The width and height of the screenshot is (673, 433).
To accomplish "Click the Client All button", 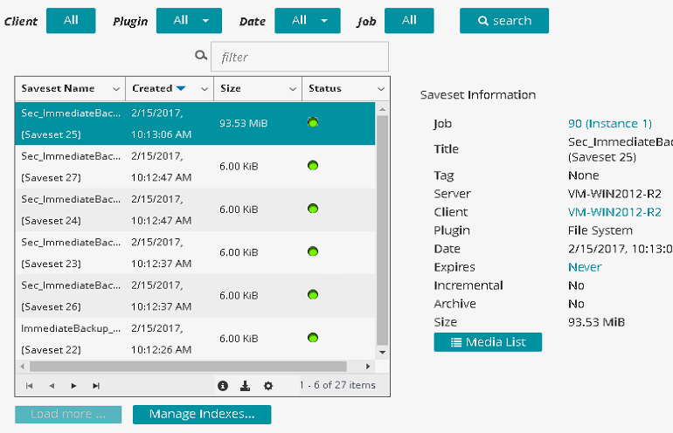I will coord(71,21).
